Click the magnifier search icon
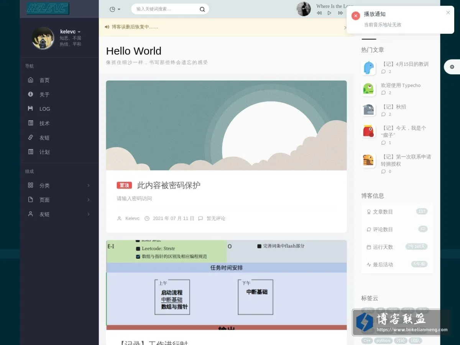This screenshot has width=460, height=345. coord(202,9)
